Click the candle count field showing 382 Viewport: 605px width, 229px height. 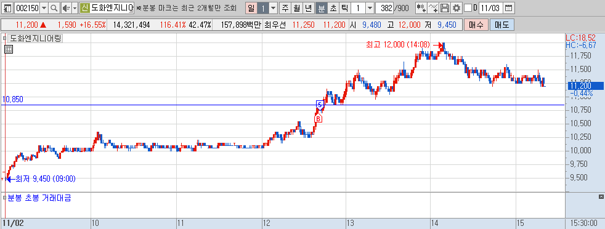(384, 8)
